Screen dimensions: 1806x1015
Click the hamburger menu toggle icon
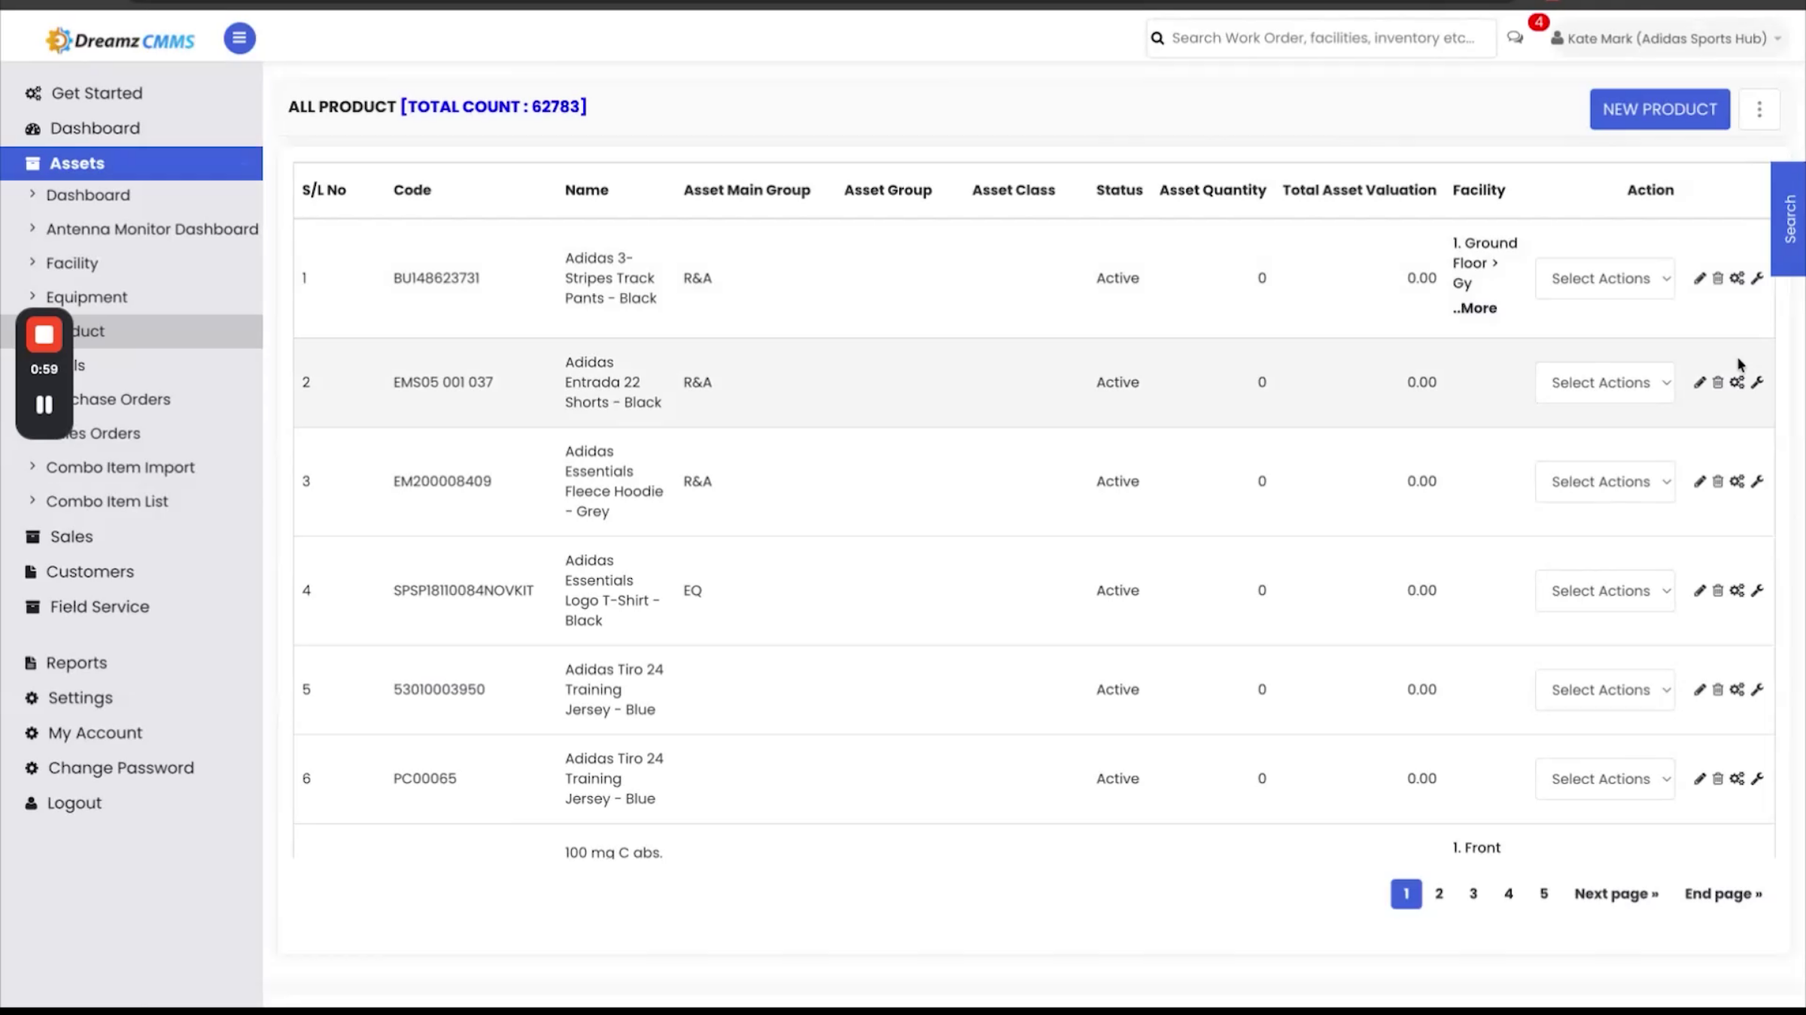(239, 38)
